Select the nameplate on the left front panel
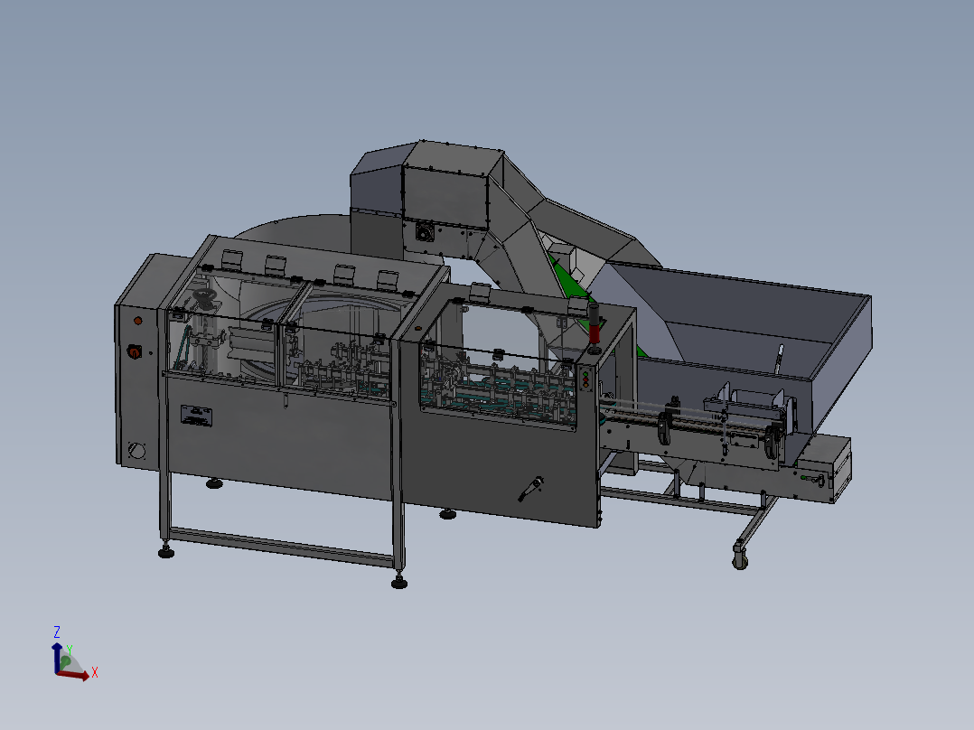The image size is (974, 730). (196, 416)
